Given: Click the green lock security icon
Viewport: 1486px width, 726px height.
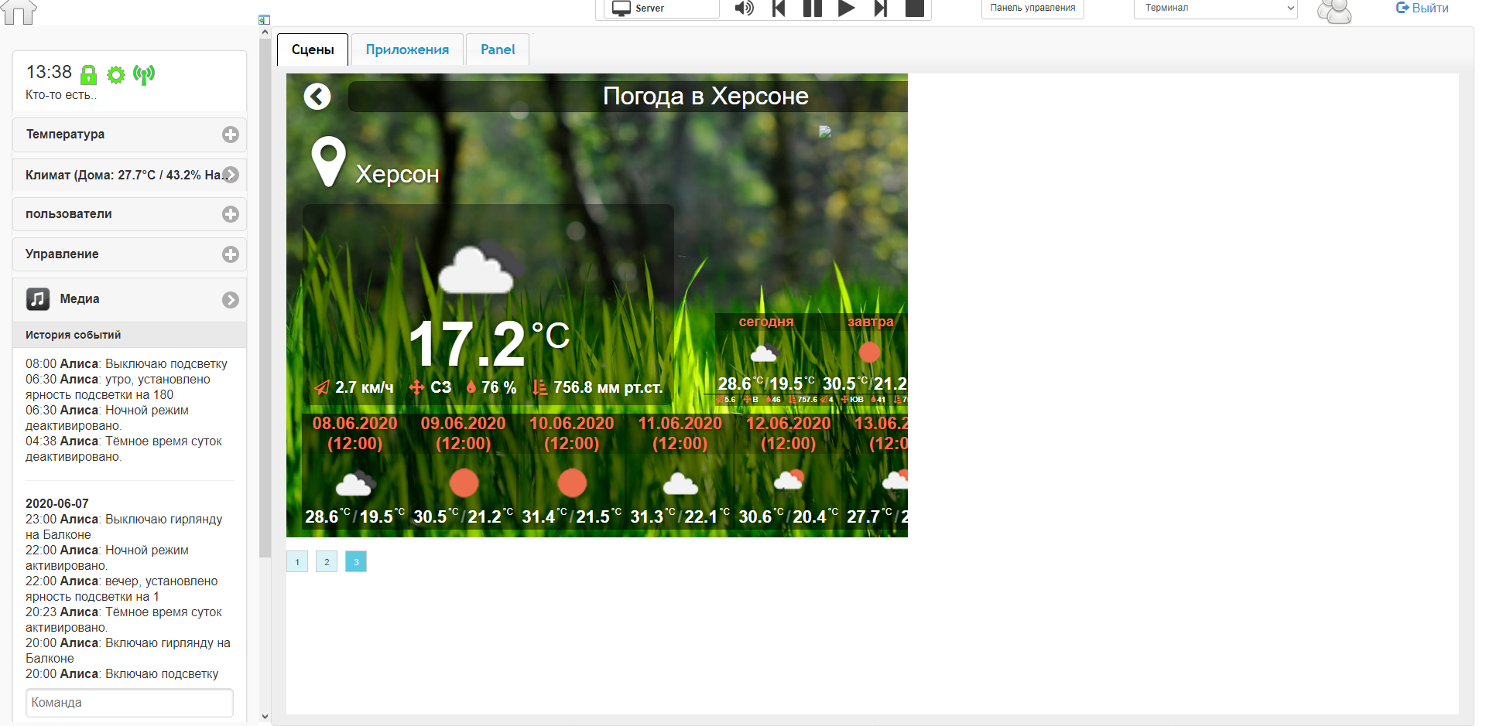Looking at the screenshot, I should 88,75.
